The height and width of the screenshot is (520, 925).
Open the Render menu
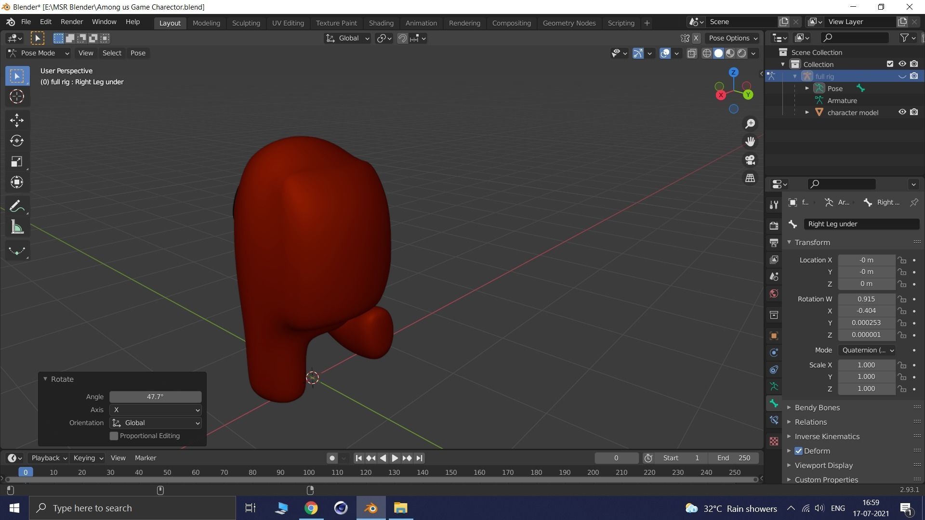point(72,22)
